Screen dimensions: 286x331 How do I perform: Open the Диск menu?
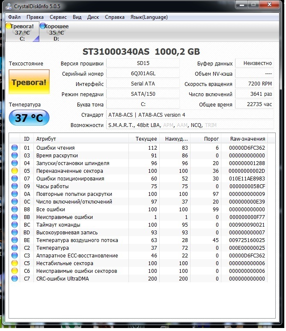pyautogui.click(x=93, y=17)
